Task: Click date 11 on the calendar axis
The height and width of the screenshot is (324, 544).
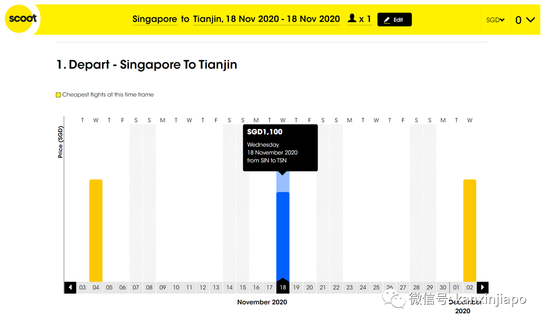Action: pyautogui.click(x=190, y=287)
